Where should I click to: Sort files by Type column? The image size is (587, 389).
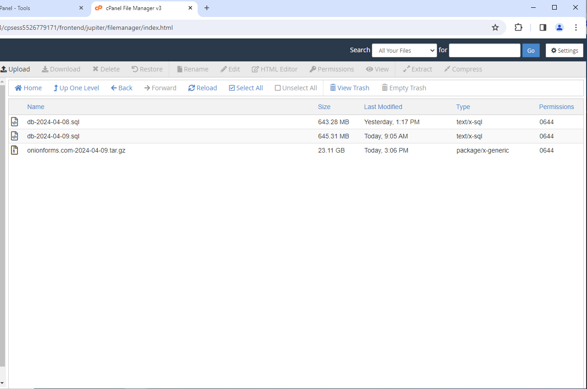(463, 107)
